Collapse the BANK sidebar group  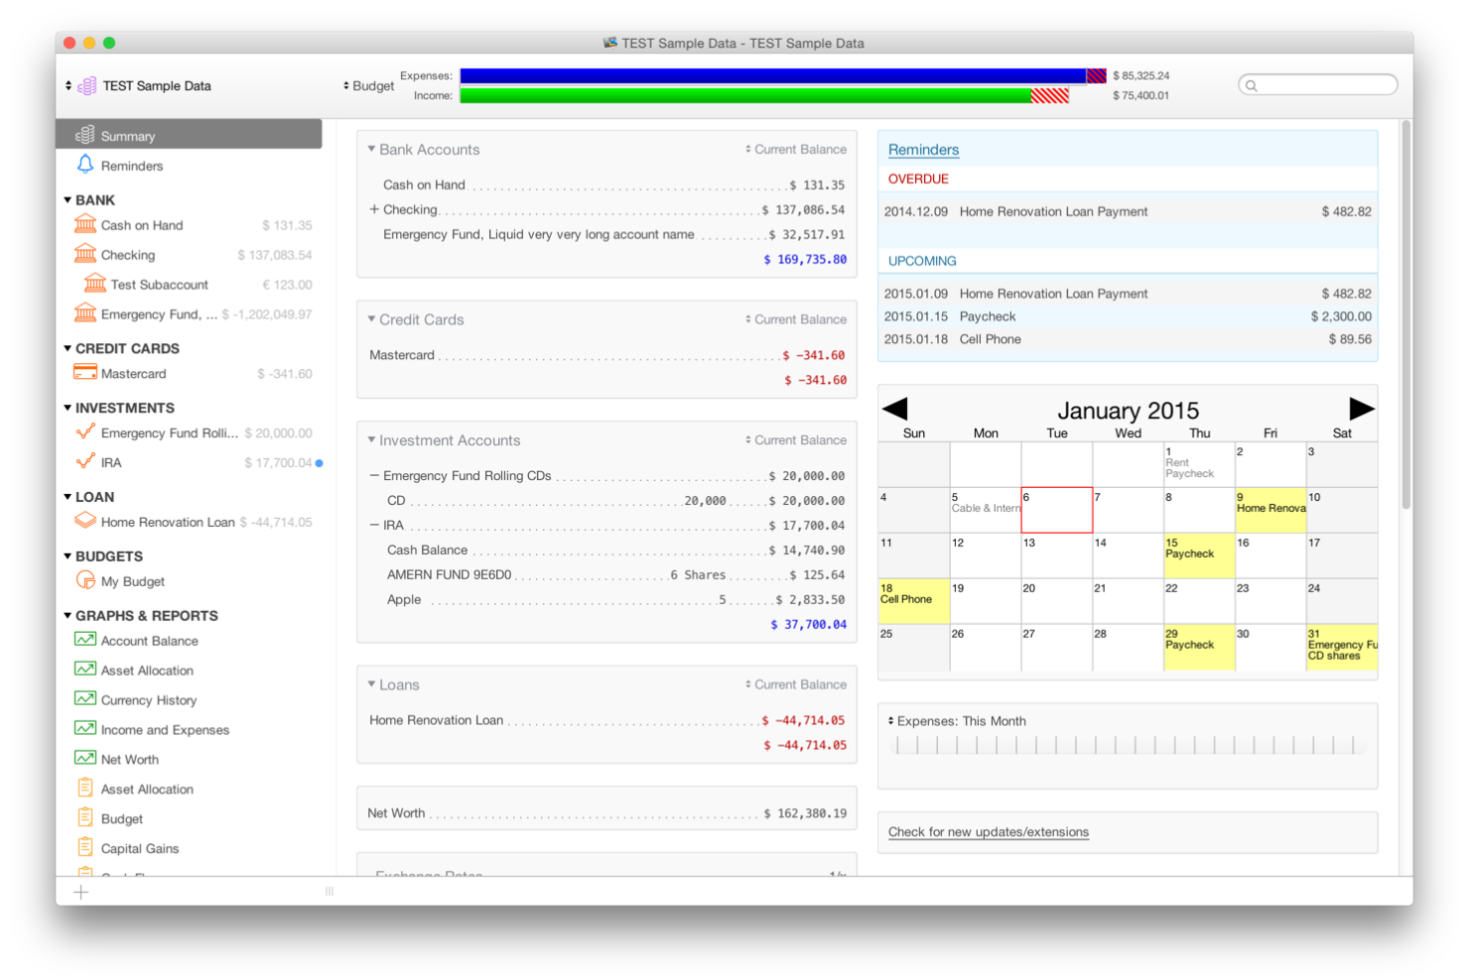tap(67, 200)
